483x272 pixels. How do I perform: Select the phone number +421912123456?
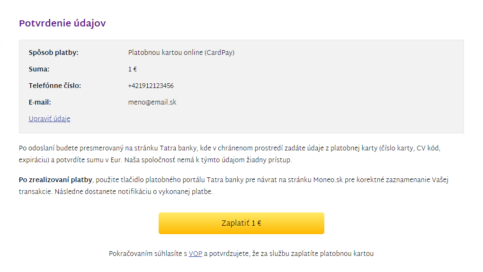[151, 86]
